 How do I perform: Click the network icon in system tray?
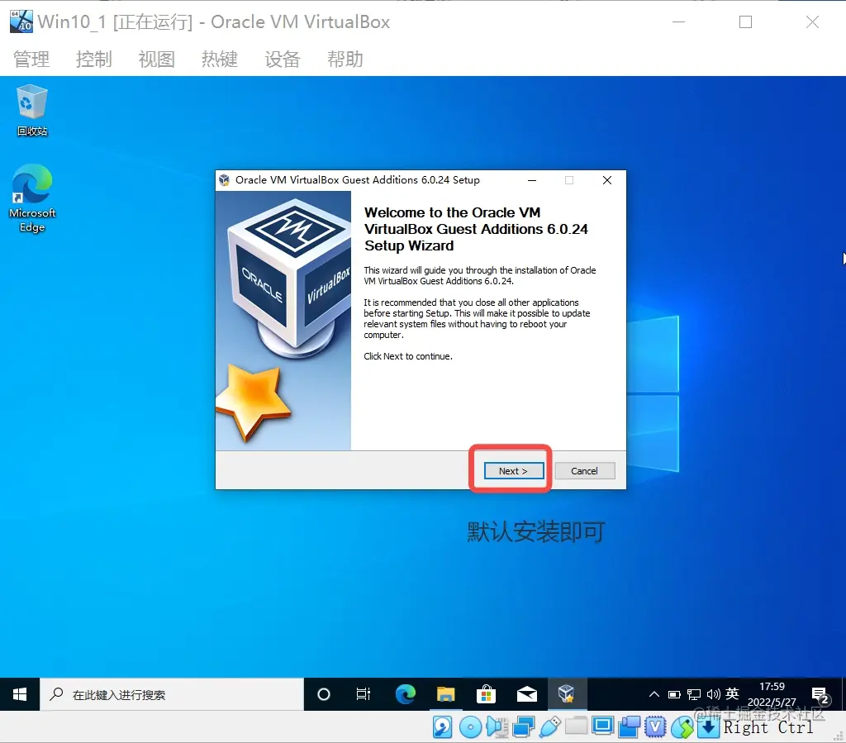click(x=694, y=694)
